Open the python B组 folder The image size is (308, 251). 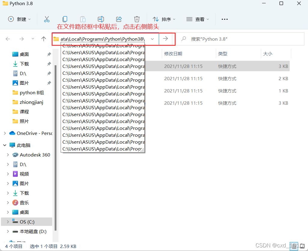click(32, 93)
